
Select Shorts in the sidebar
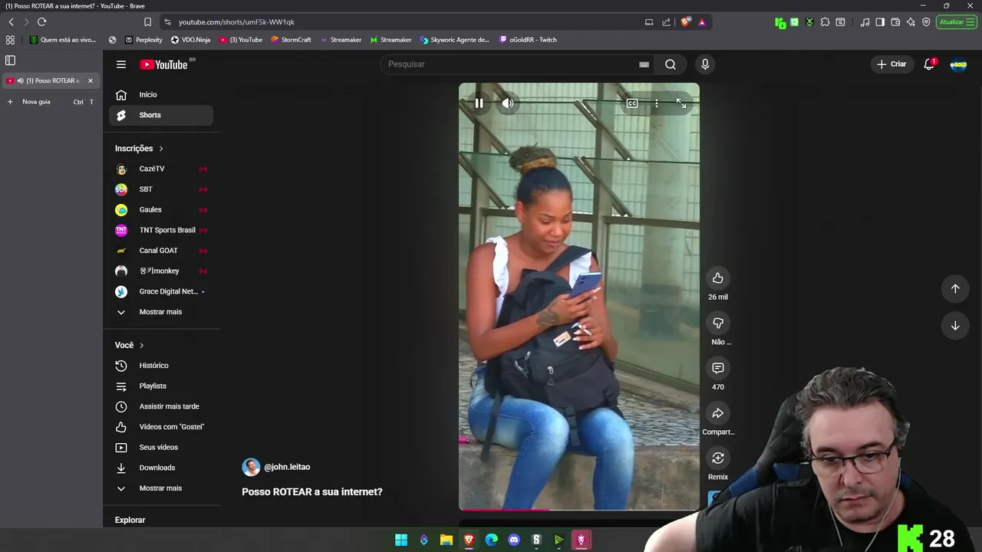[x=161, y=115]
